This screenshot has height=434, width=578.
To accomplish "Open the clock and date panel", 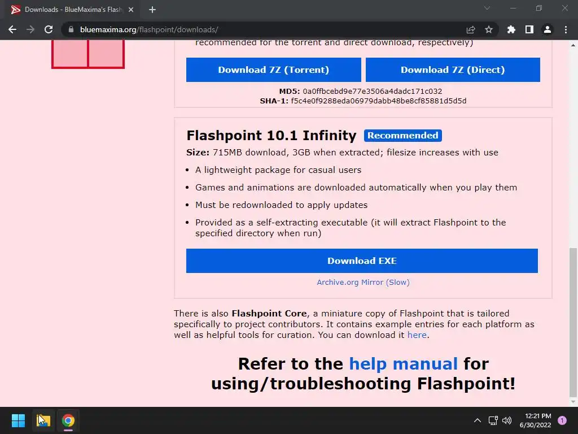I will coord(535,420).
